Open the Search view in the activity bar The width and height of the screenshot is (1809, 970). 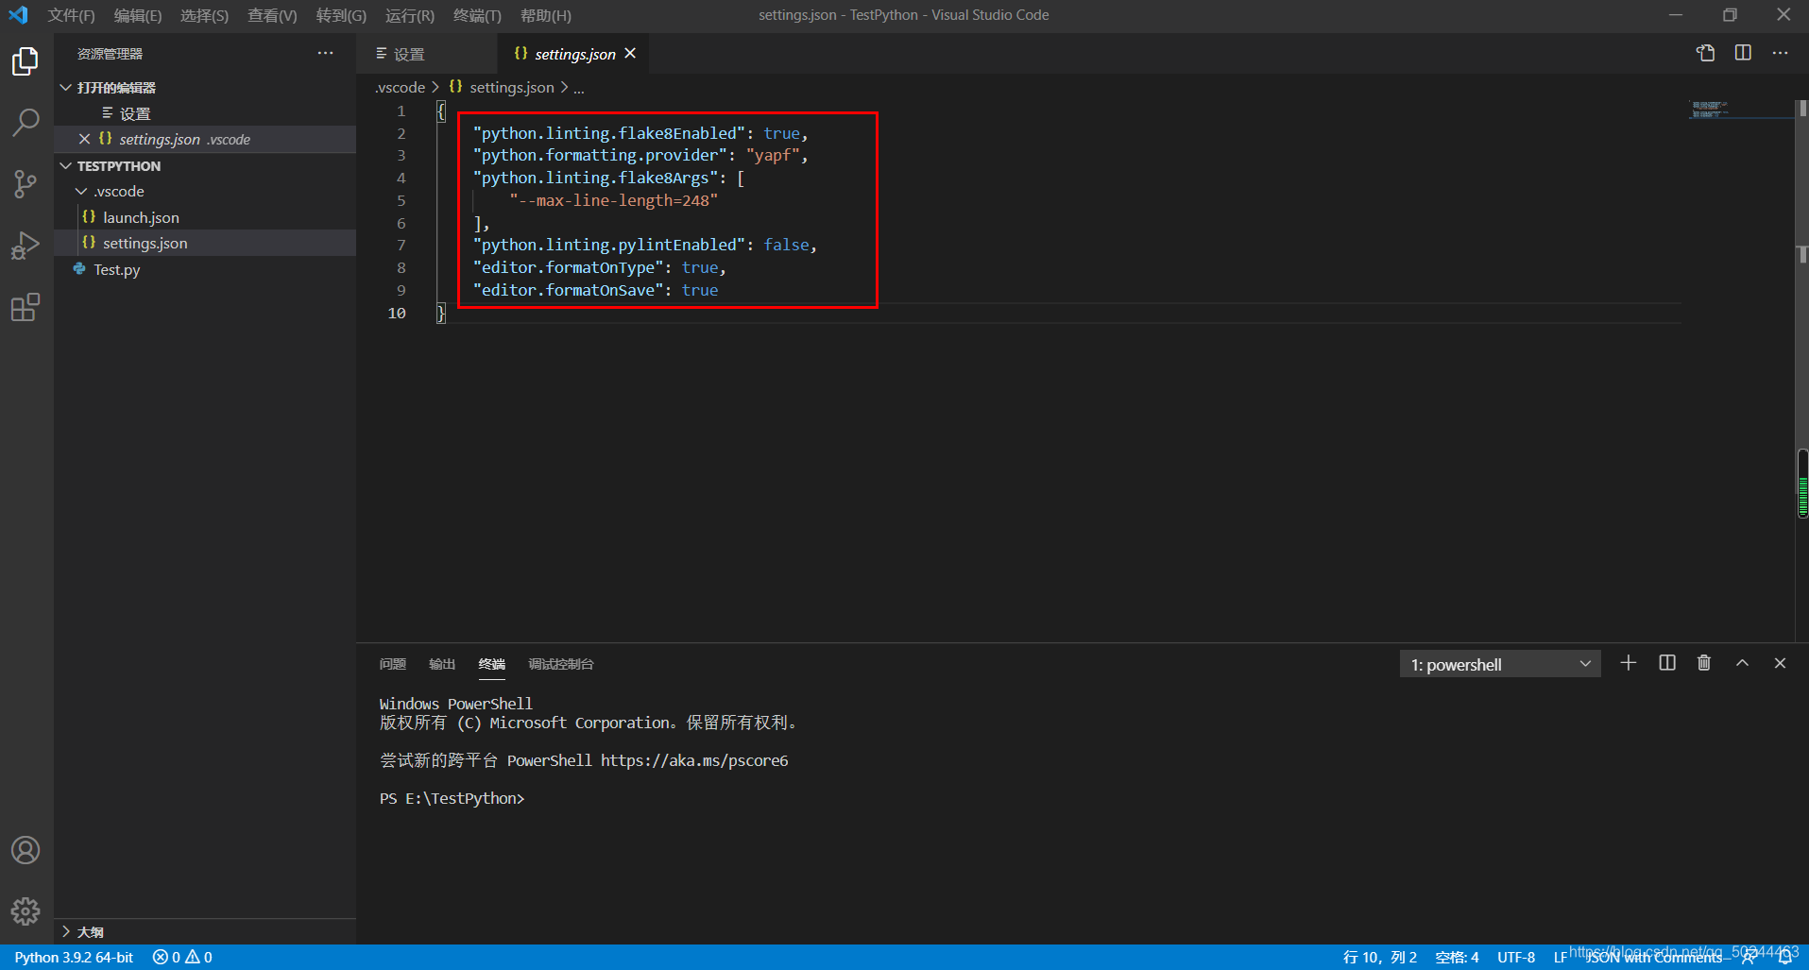click(26, 122)
